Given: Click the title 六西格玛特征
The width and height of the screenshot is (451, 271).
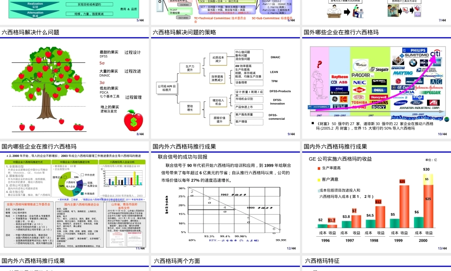Looking at the screenshot, I should point(322,261).
